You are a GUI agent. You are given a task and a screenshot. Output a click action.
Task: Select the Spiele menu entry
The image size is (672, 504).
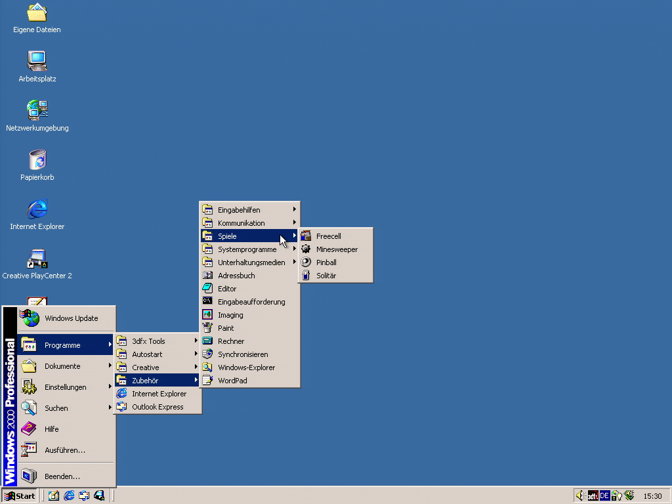tap(250, 236)
